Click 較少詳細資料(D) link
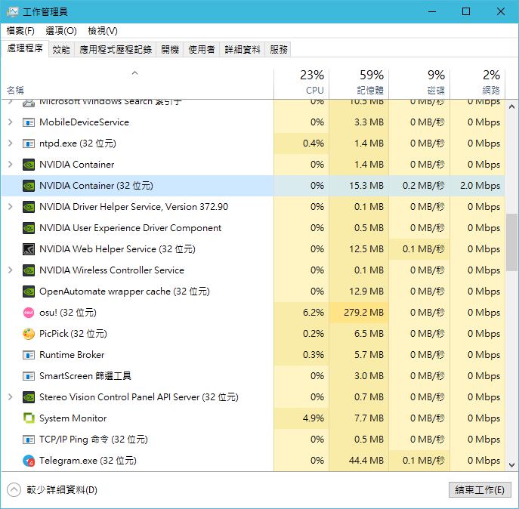 [x=62, y=490]
